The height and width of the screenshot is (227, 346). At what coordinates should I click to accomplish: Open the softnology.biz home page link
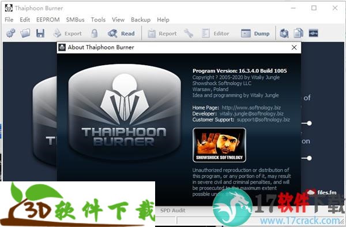[251, 107]
